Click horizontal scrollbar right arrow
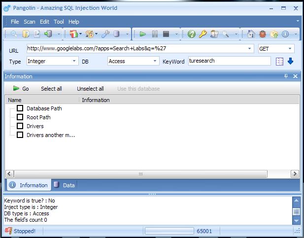The height and width of the screenshot is (238, 304). (x=295, y=174)
